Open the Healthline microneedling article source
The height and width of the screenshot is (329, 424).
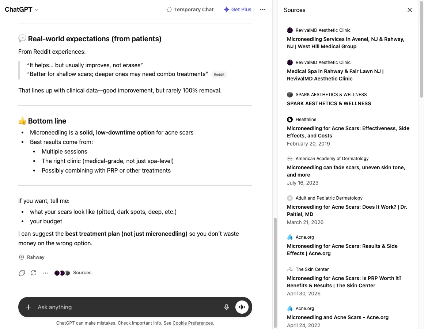(x=348, y=132)
